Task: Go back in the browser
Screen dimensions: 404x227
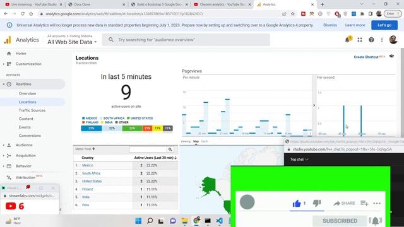Action: (6, 14)
